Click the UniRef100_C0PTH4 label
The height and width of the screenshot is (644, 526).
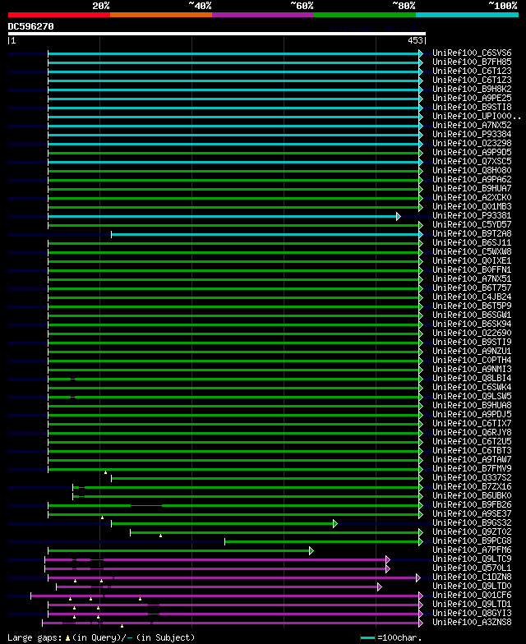(x=472, y=360)
